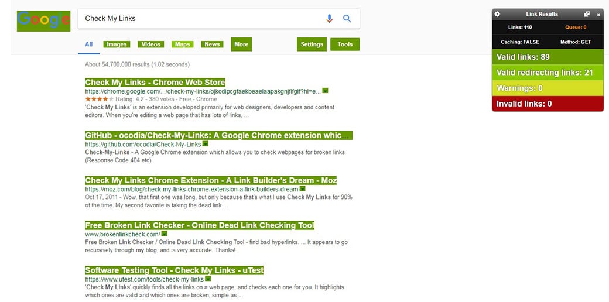Open Link Results settings gear

[497, 14]
